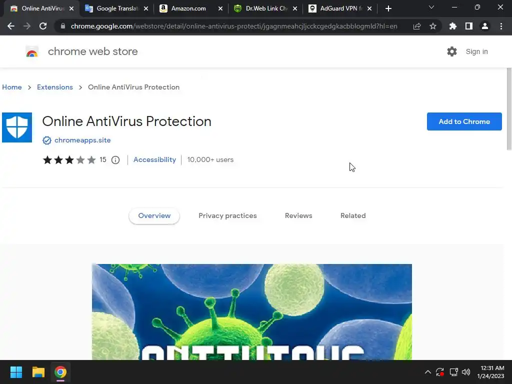Close the AdGuard VPN tab

click(369, 8)
